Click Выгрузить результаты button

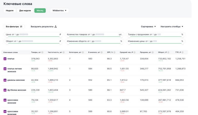pos(44,27)
